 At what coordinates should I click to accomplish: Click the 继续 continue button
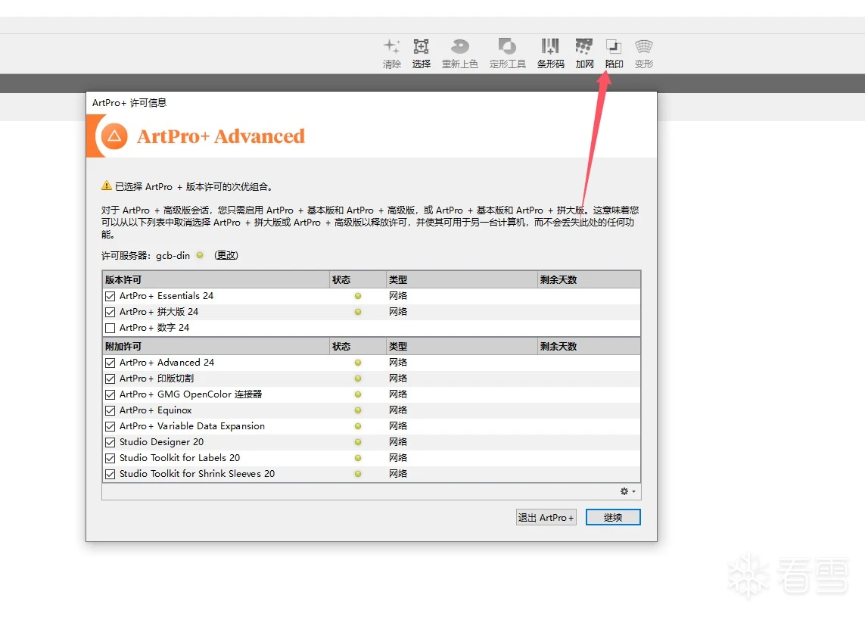point(613,517)
